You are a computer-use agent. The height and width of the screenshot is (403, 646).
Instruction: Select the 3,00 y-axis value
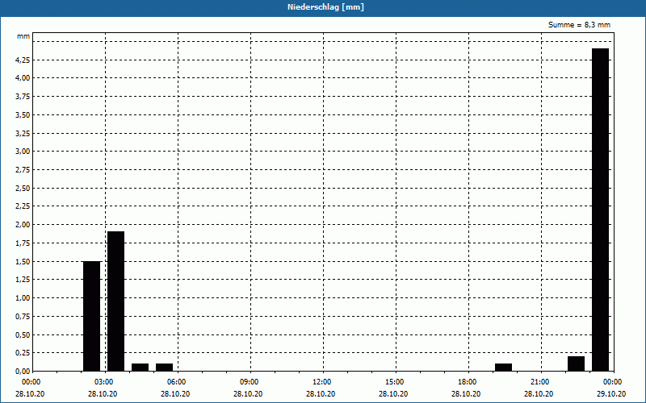[x=23, y=152]
